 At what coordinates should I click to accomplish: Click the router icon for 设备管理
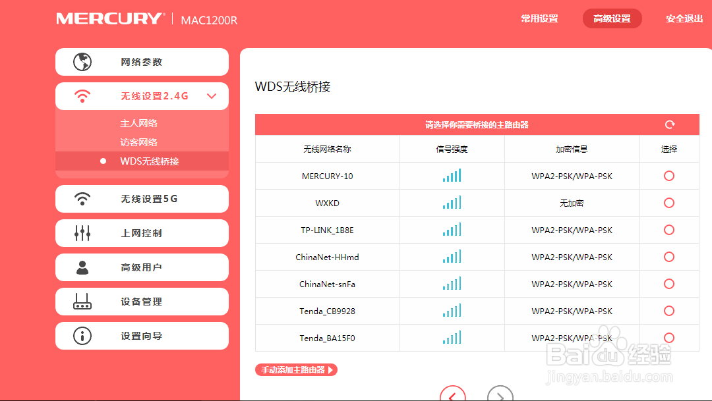[82, 302]
